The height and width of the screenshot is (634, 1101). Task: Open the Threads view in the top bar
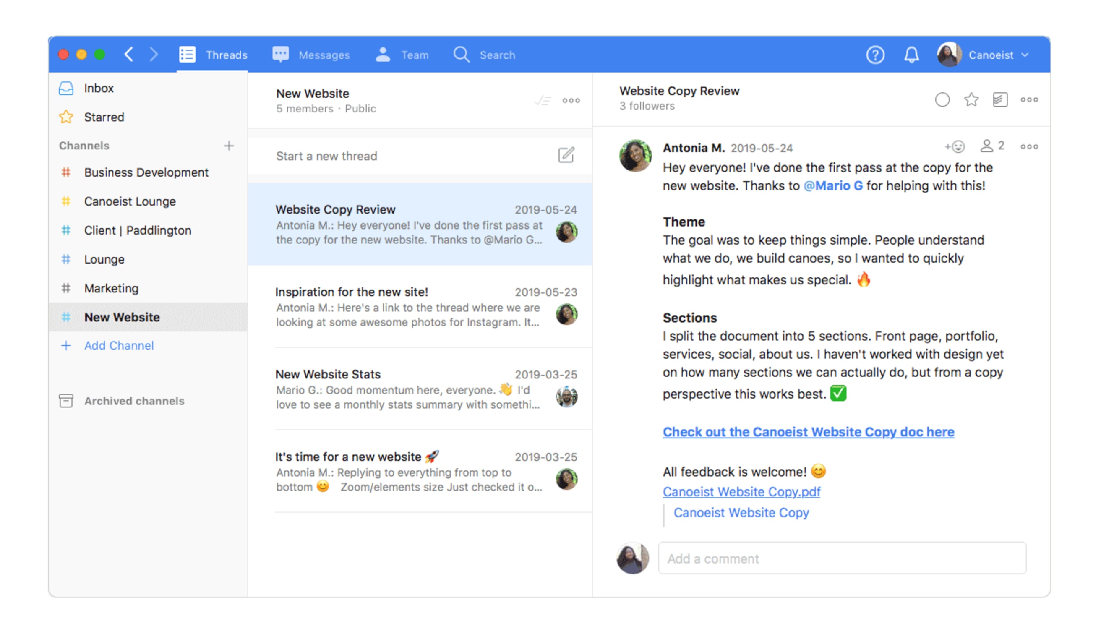pyautogui.click(x=227, y=55)
